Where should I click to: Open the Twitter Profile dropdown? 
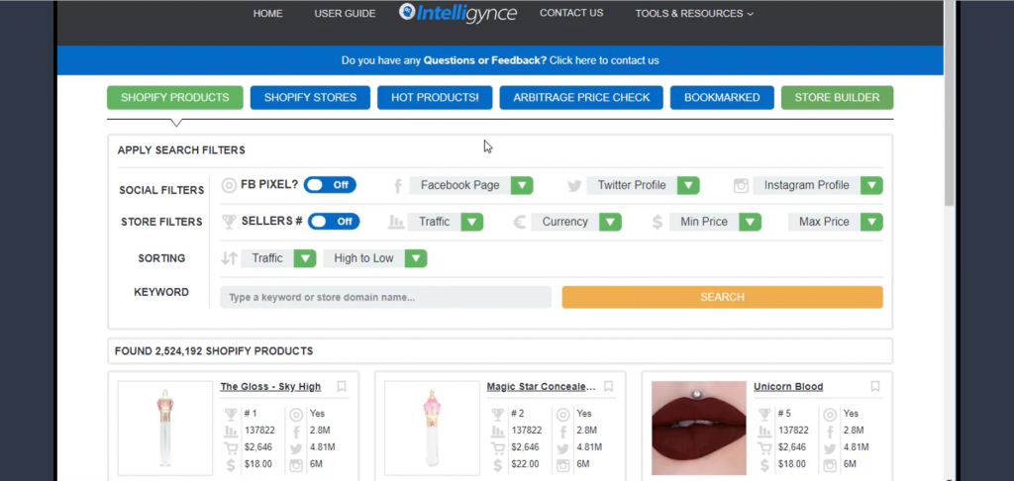point(643,185)
